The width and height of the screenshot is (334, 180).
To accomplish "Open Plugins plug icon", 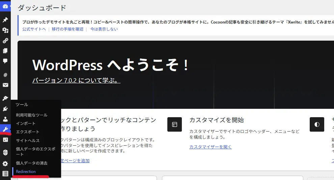I will (5, 109).
